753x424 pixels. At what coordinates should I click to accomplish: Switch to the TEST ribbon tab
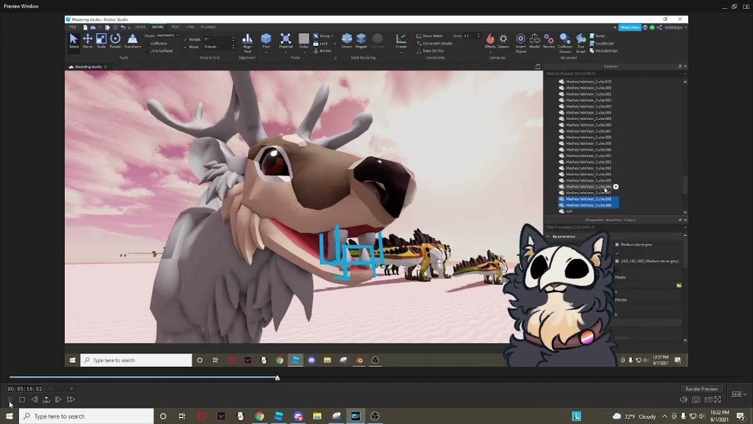click(x=175, y=27)
